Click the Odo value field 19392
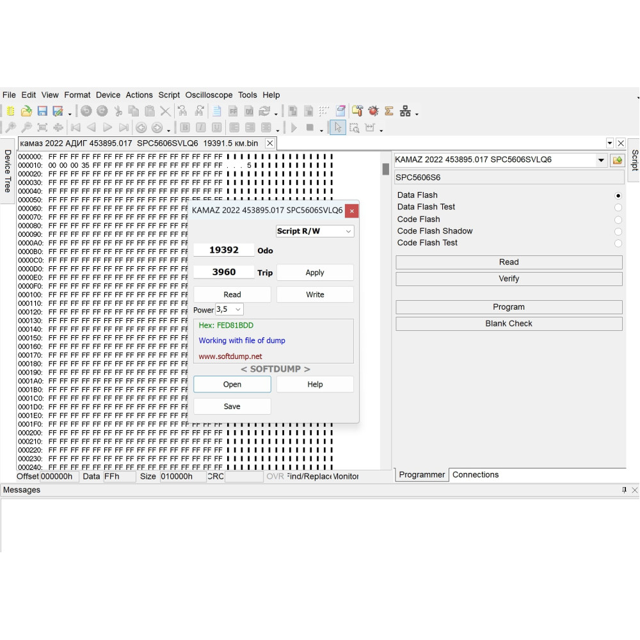640x640 pixels. point(223,250)
